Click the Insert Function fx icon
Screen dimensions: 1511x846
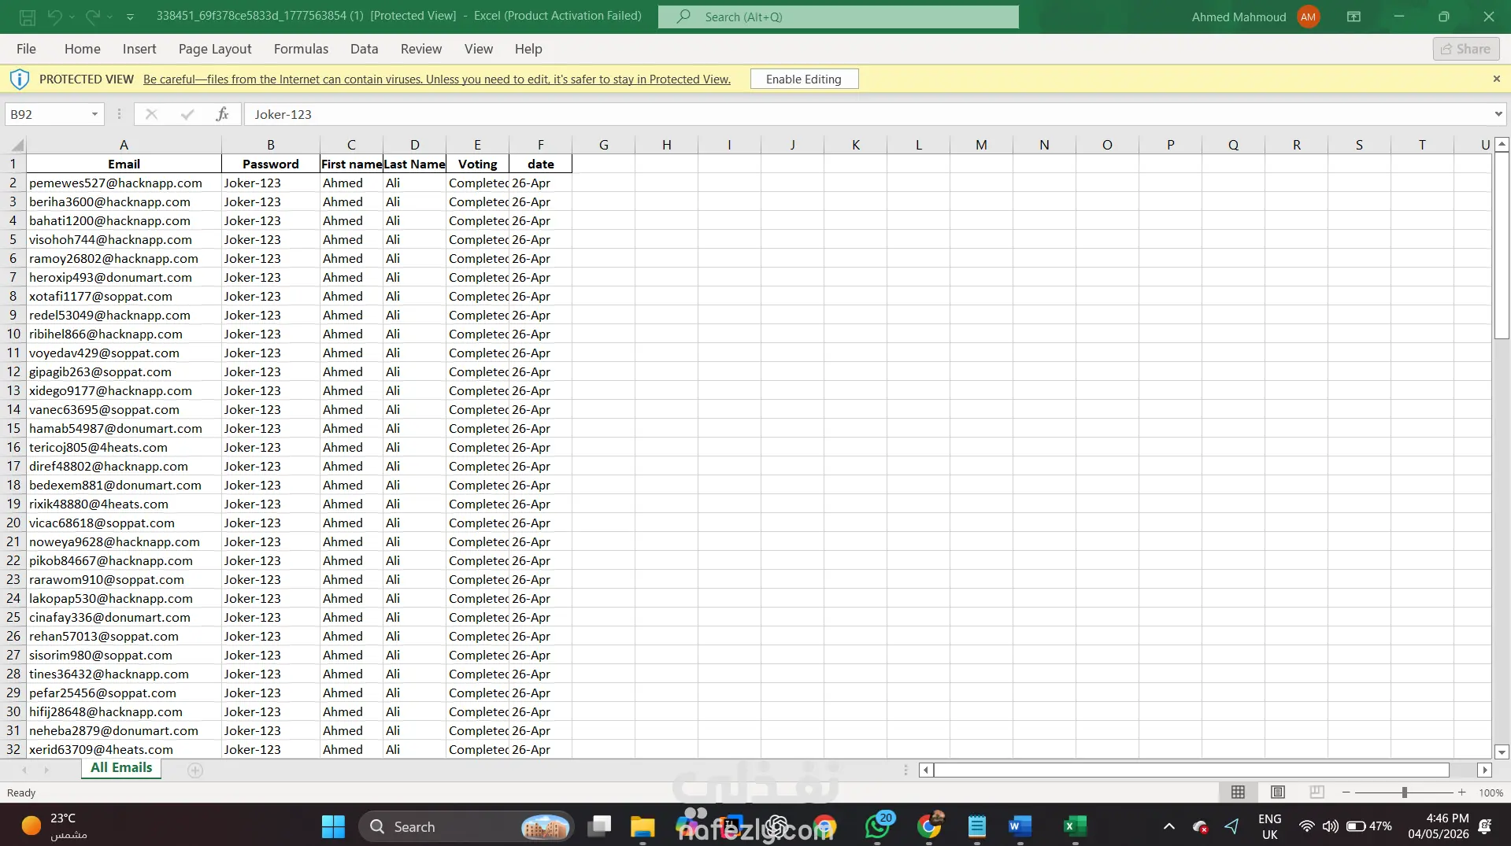click(x=223, y=114)
